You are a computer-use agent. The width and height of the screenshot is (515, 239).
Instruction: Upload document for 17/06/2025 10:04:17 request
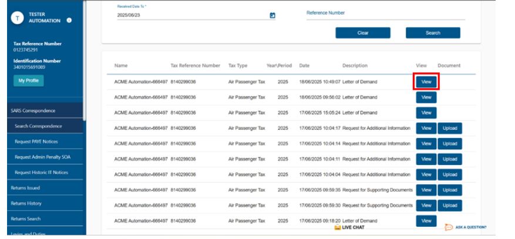coord(450,128)
